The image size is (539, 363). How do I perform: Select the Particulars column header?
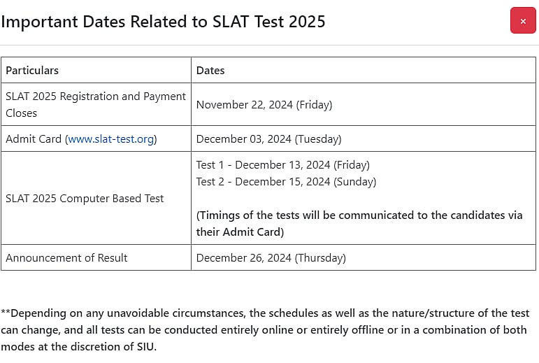32,71
